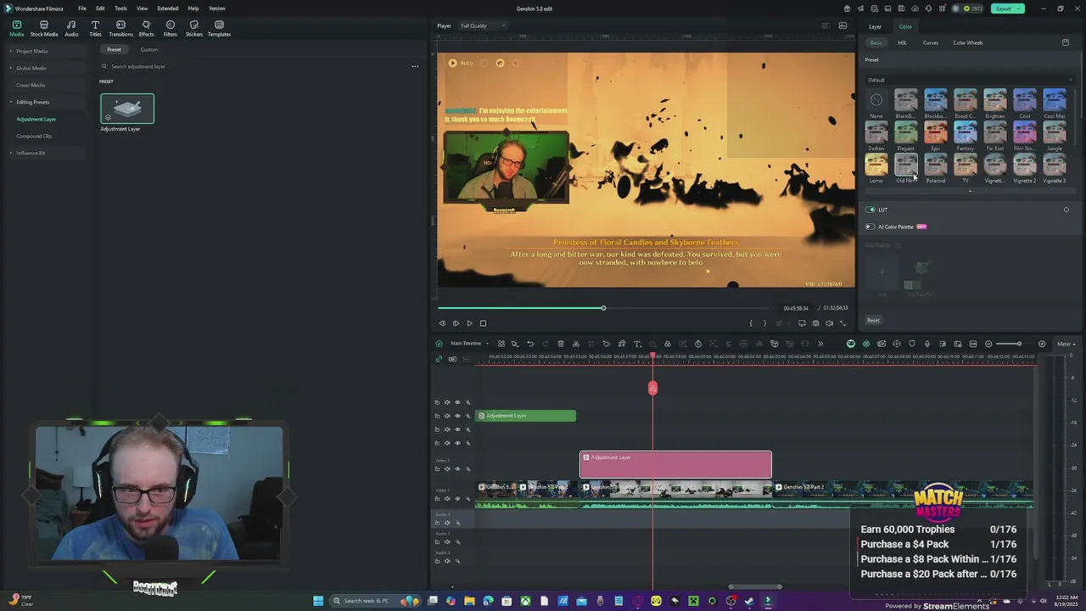Viewport: 1086px width, 611px height.
Task: Open the Filters panel
Action: pyautogui.click(x=171, y=29)
